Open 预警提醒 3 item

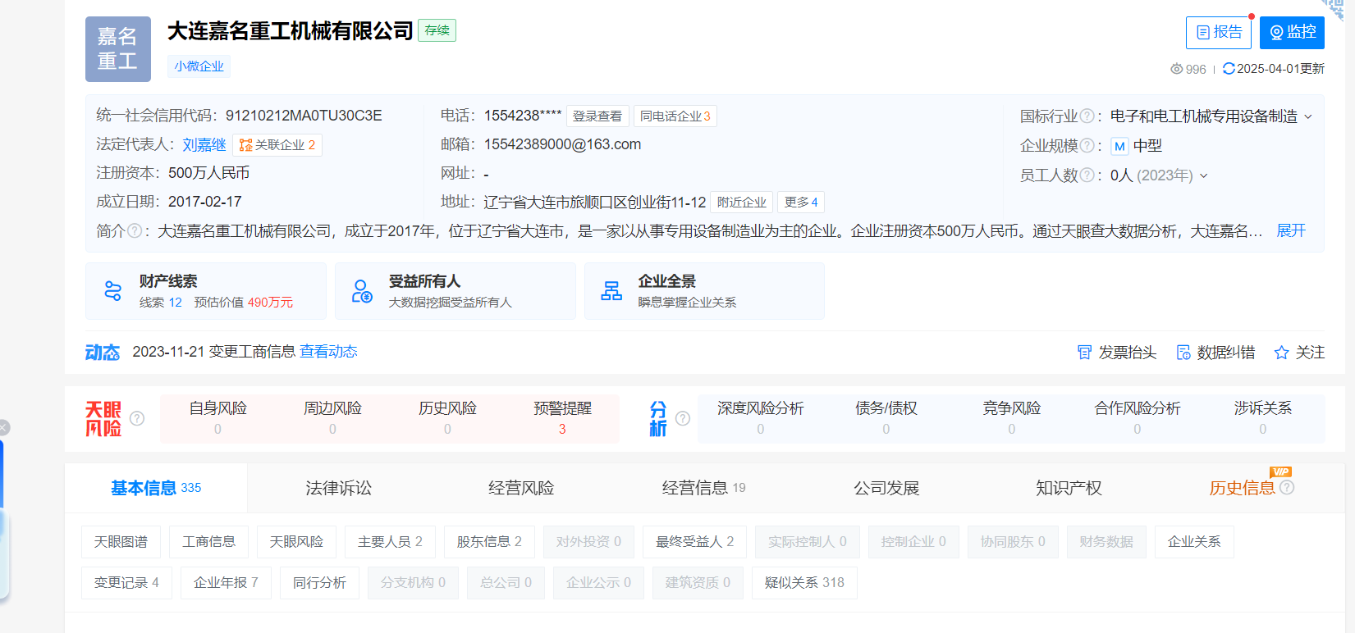(562, 418)
